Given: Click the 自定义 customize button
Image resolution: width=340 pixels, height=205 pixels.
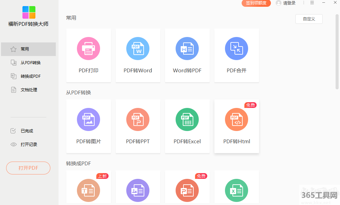Looking at the screenshot, I should tap(309, 19).
